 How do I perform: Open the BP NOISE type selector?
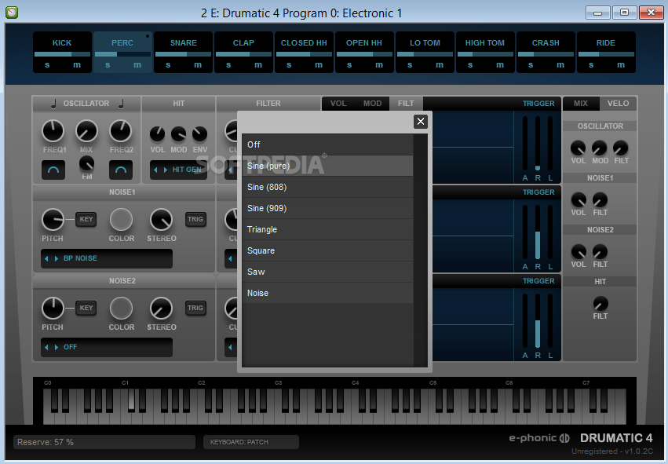(x=107, y=258)
